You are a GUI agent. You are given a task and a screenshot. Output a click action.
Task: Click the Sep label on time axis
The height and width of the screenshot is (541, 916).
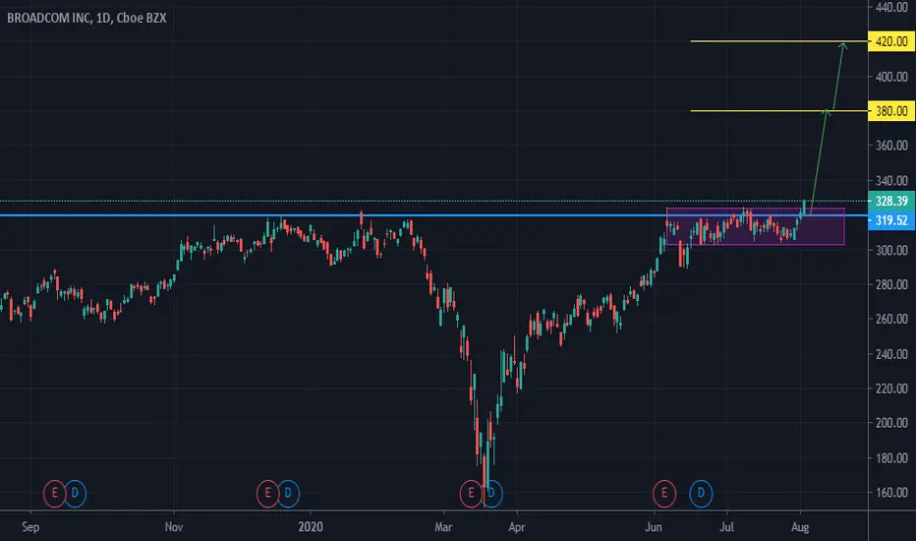coord(30,527)
